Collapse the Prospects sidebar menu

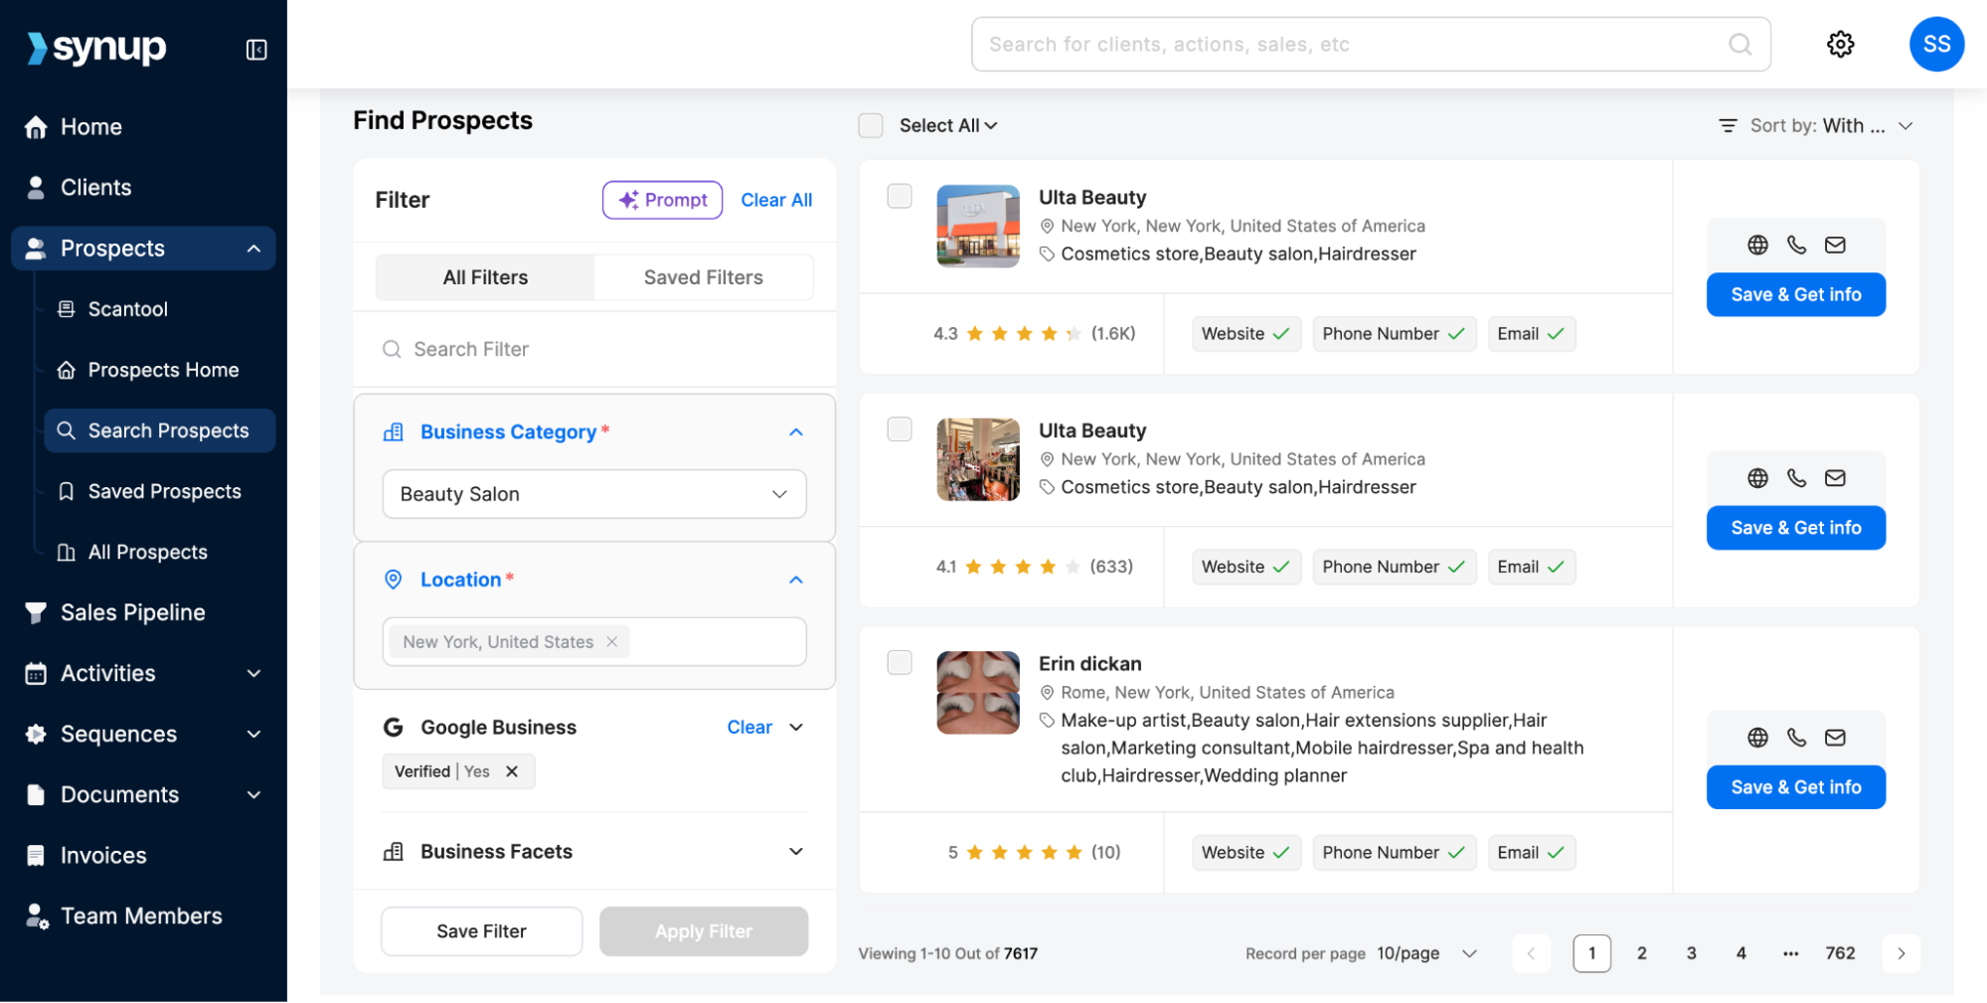click(x=253, y=249)
